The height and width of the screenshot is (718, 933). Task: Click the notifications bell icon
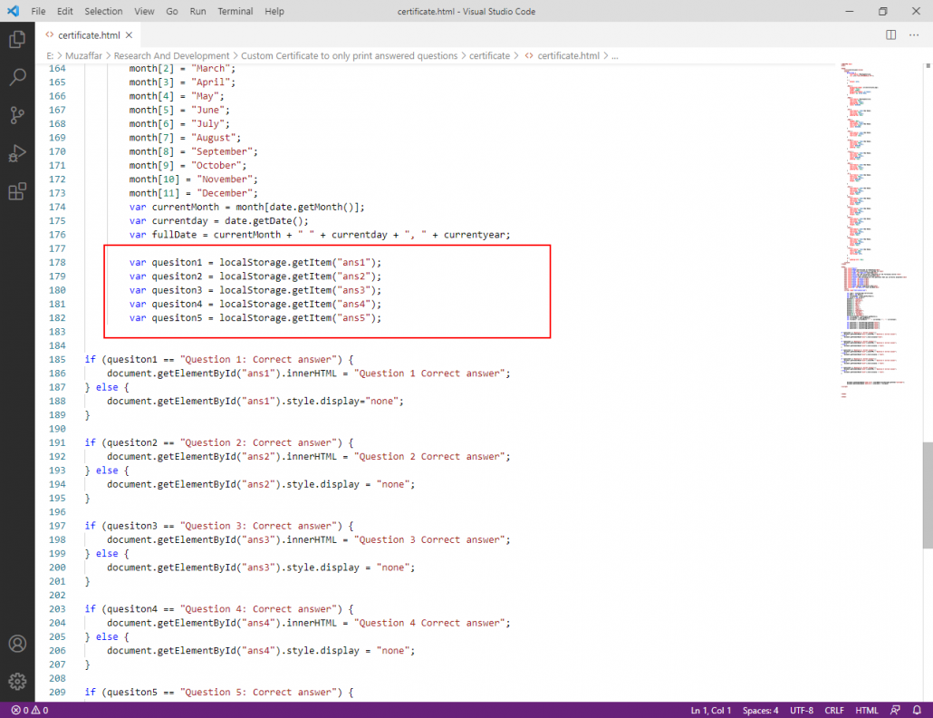918,710
